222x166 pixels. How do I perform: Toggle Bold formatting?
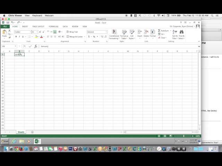coord(16,37)
